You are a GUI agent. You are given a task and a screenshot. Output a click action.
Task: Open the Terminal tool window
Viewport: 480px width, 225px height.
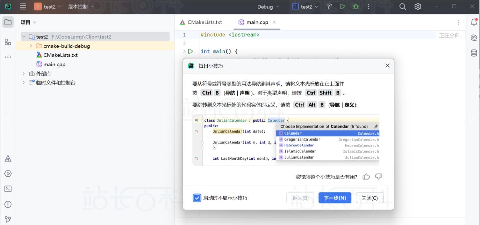point(8,189)
